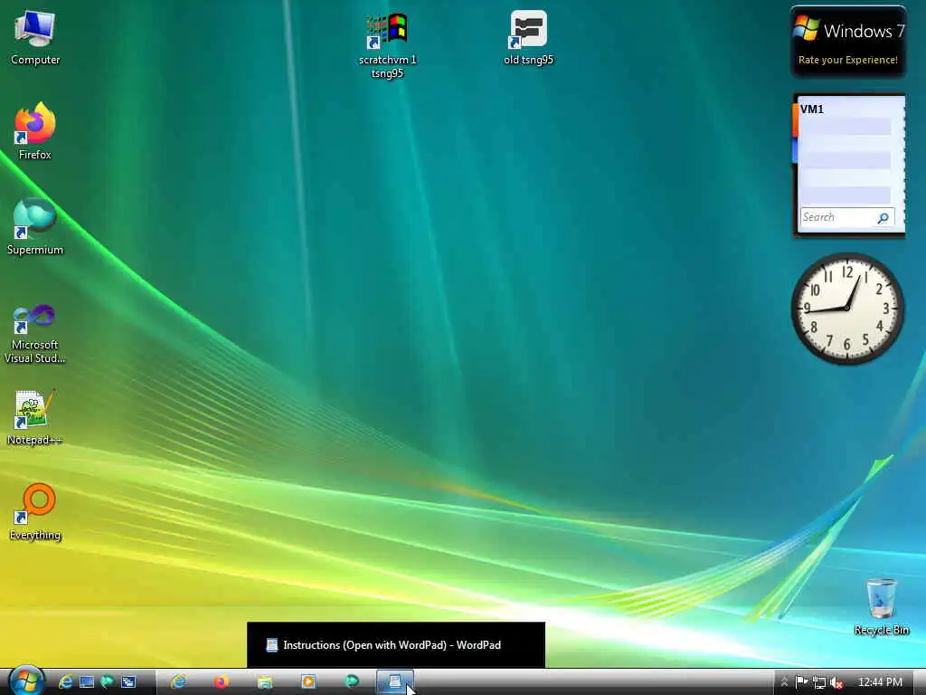Click the gadget Search input field
Screen dimensions: 926x695
pyautogui.click(x=838, y=217)
